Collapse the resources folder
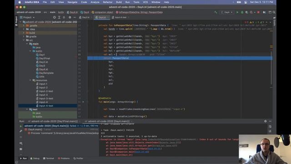This screenshot has width=291, height=164. (x=30, y=80)
